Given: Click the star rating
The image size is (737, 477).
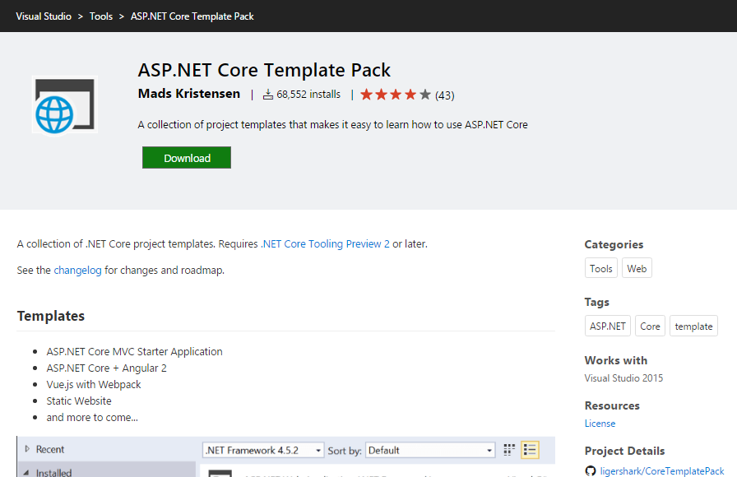Looking at the screenshot, I should (396, 95).
